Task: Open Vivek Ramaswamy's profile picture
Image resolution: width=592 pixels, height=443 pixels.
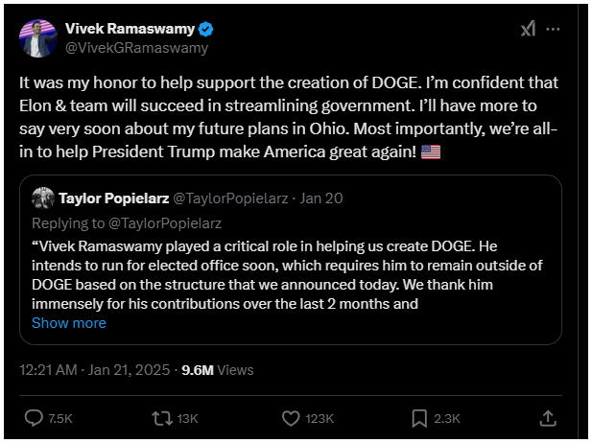Action: pos(38,38)
